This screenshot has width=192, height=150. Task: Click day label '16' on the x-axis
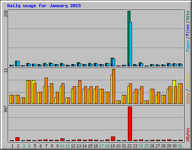point(96,146)
